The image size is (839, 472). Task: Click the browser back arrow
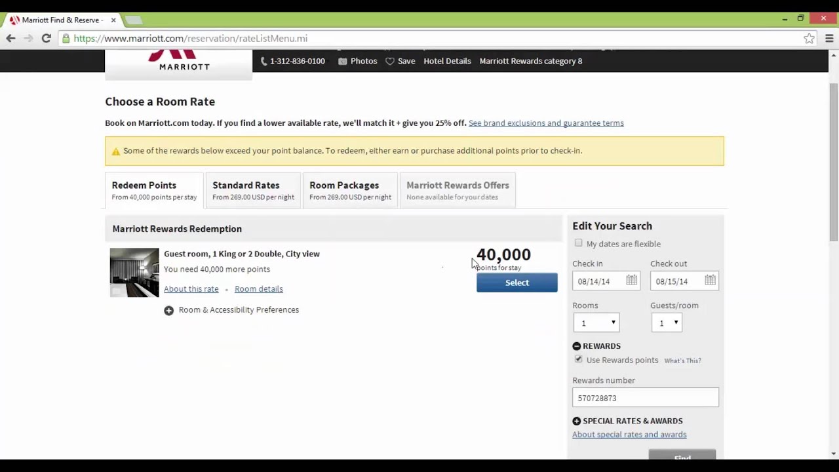point(10,39)
